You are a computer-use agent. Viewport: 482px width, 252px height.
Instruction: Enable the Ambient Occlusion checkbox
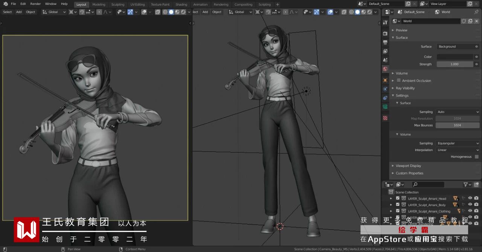398,81
